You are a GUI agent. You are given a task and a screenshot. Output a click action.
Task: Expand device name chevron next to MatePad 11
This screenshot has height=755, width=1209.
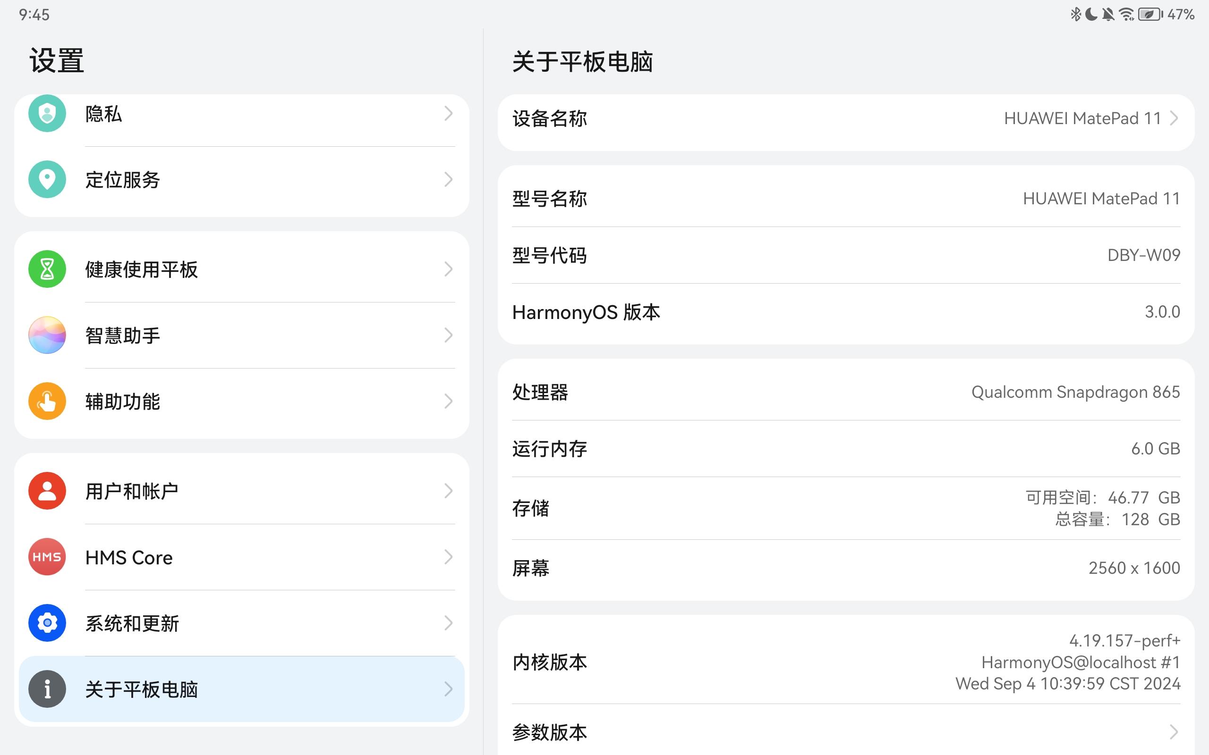pyautogui.click(x=1174, y=118)
